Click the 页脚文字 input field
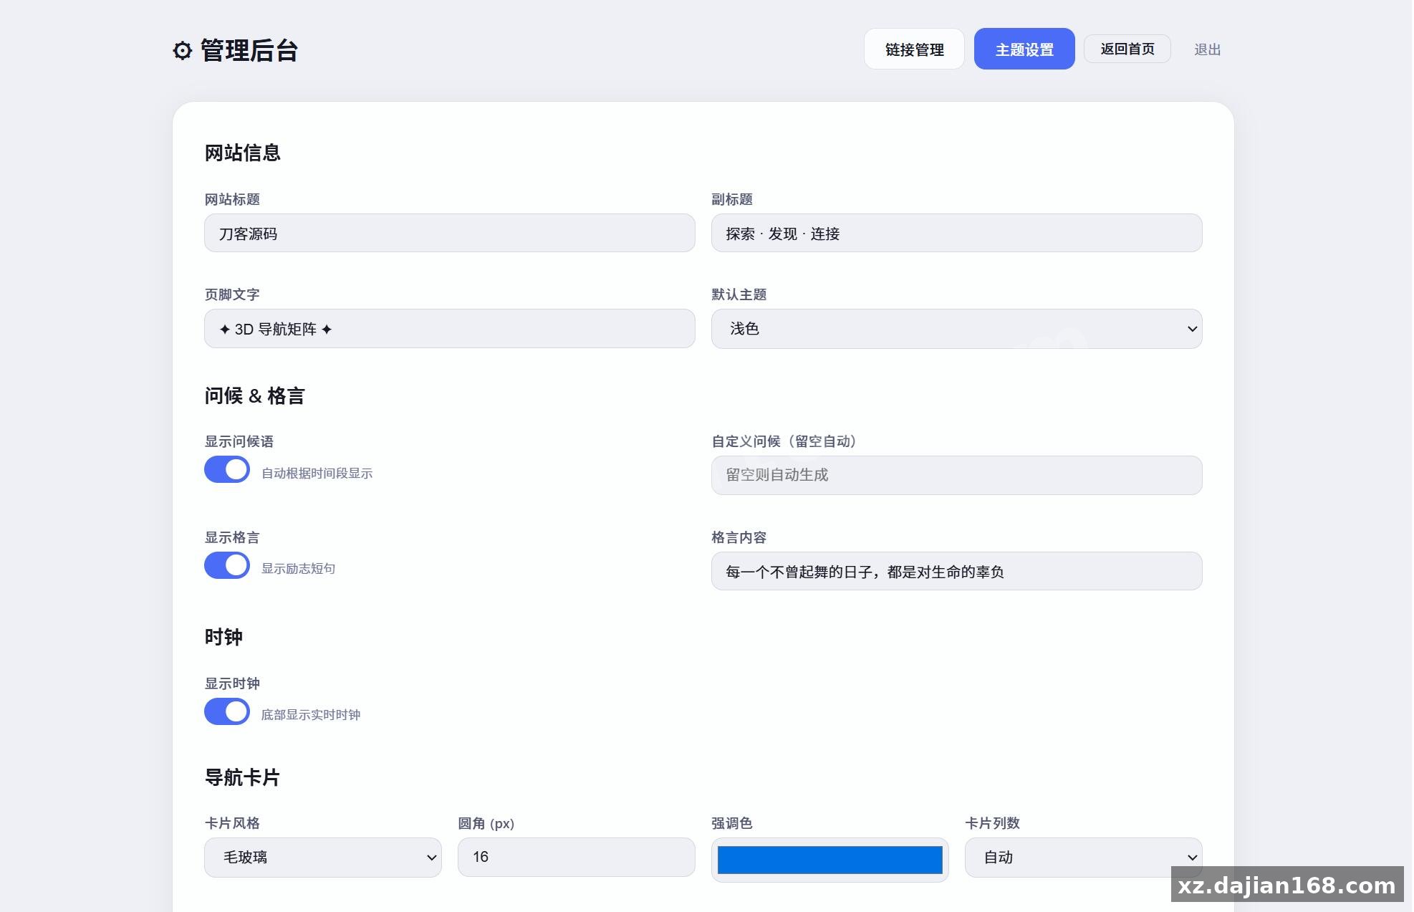 [x=449, y=329]
